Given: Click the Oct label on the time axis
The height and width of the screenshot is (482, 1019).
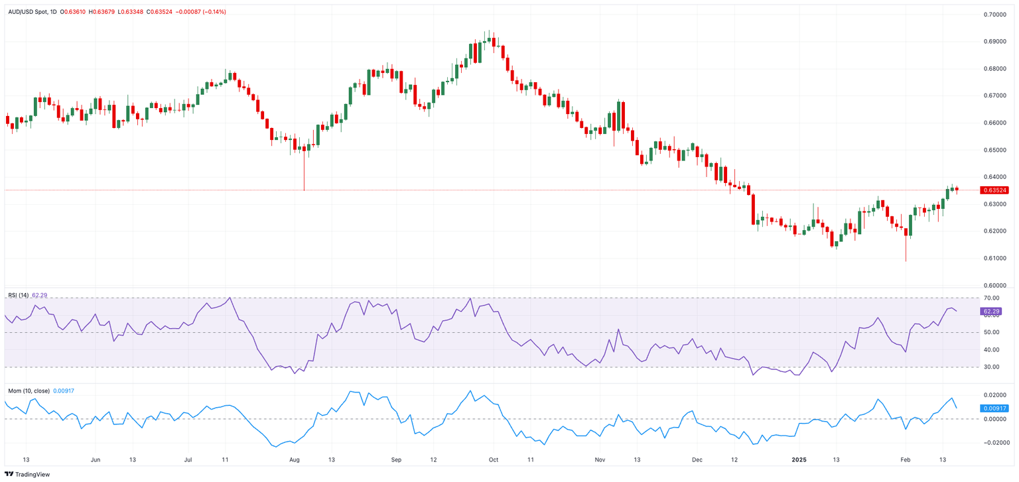Looking at the screenshot, I should tap(493, 459).
